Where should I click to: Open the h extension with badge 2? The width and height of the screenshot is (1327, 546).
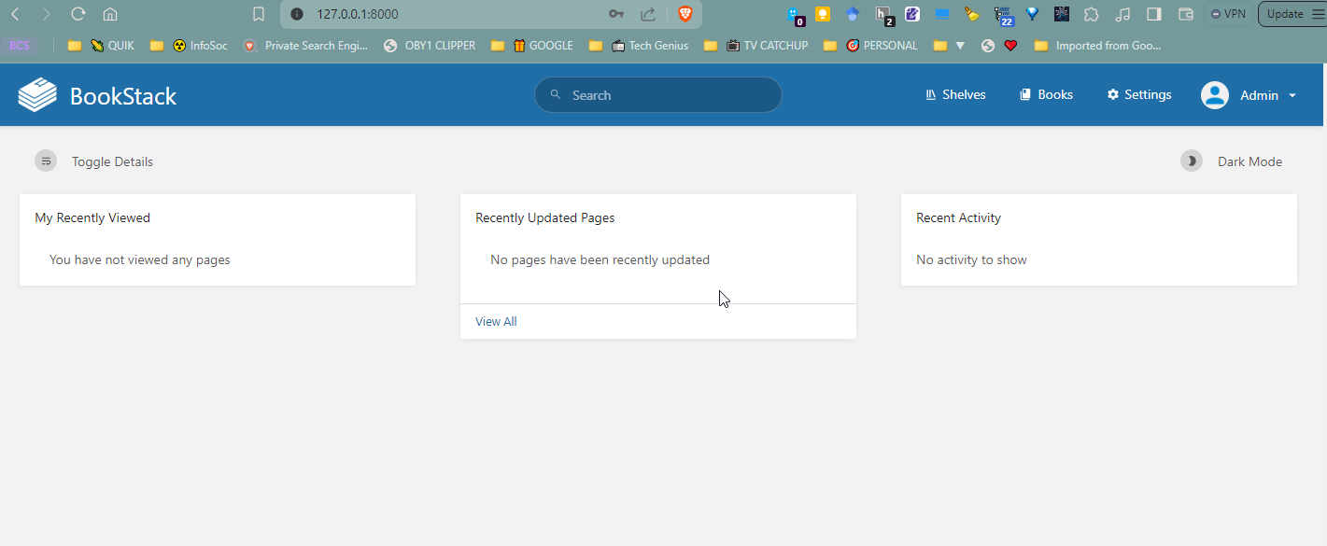883,14
